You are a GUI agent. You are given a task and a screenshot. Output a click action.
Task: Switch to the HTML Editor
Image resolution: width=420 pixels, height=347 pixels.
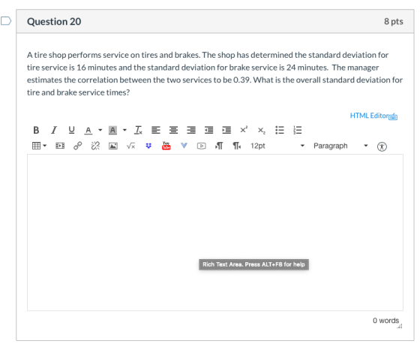tap(373, 116)
